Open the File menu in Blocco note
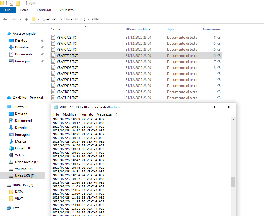The height and width of the screenshot is (216, 264). tap(56, 114)
